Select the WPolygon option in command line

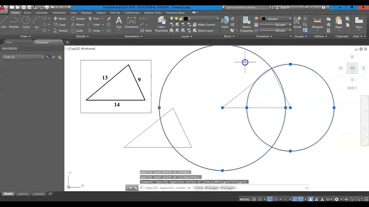coord(212,188)
